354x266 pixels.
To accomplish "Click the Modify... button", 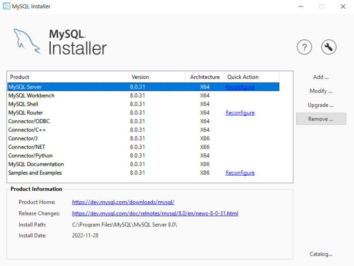I will pyautogui.click(x=321, y=91).
